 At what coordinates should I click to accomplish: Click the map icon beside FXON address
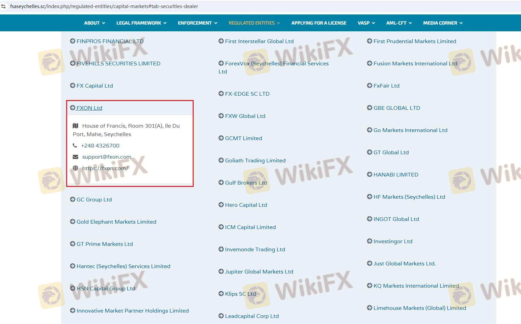[76, 126]
